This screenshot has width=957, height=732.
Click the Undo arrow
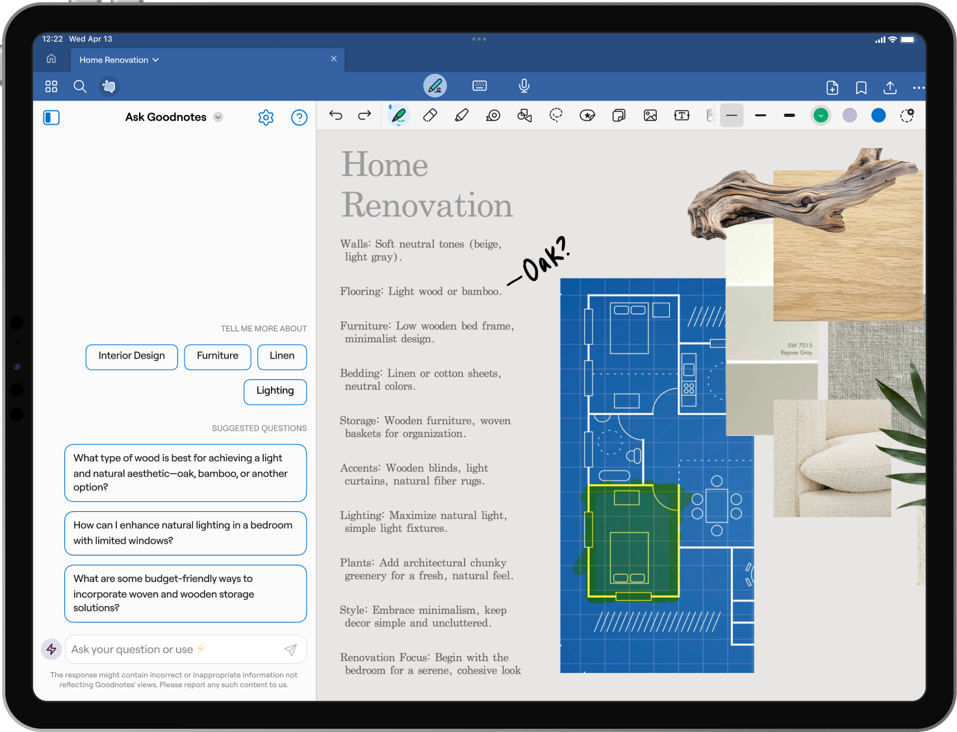(x=336, y=116)
